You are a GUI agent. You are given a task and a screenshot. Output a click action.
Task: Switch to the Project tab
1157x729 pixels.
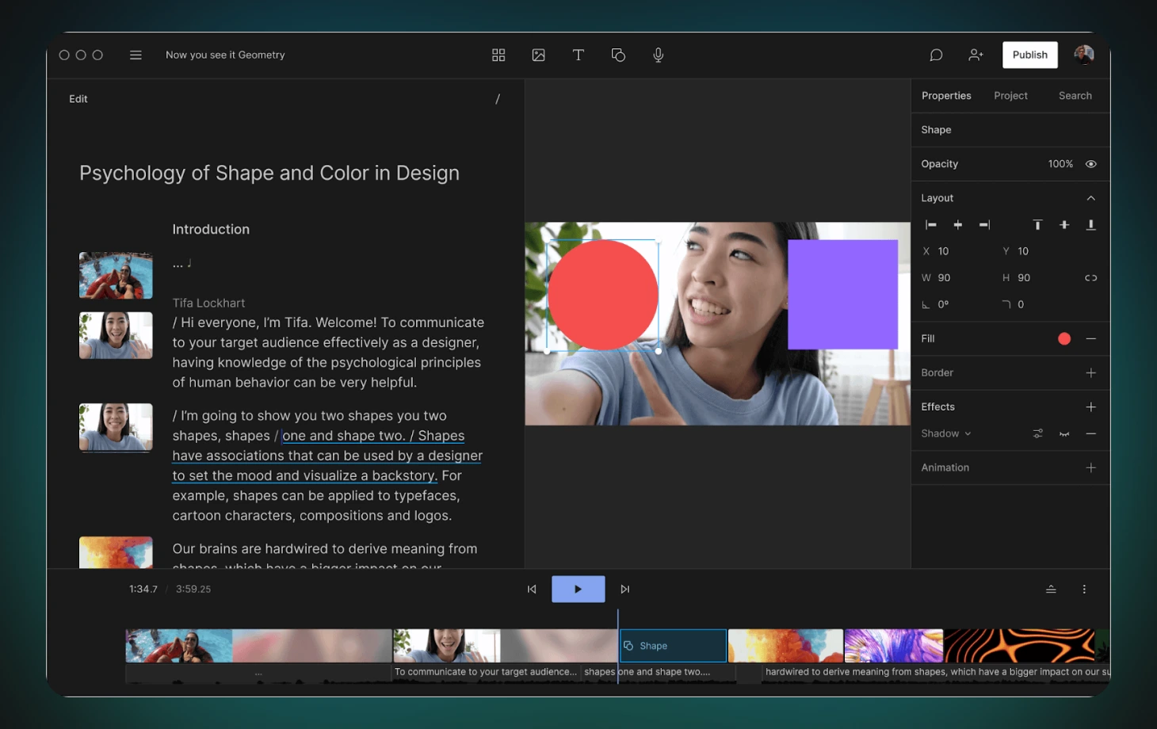1010,95
